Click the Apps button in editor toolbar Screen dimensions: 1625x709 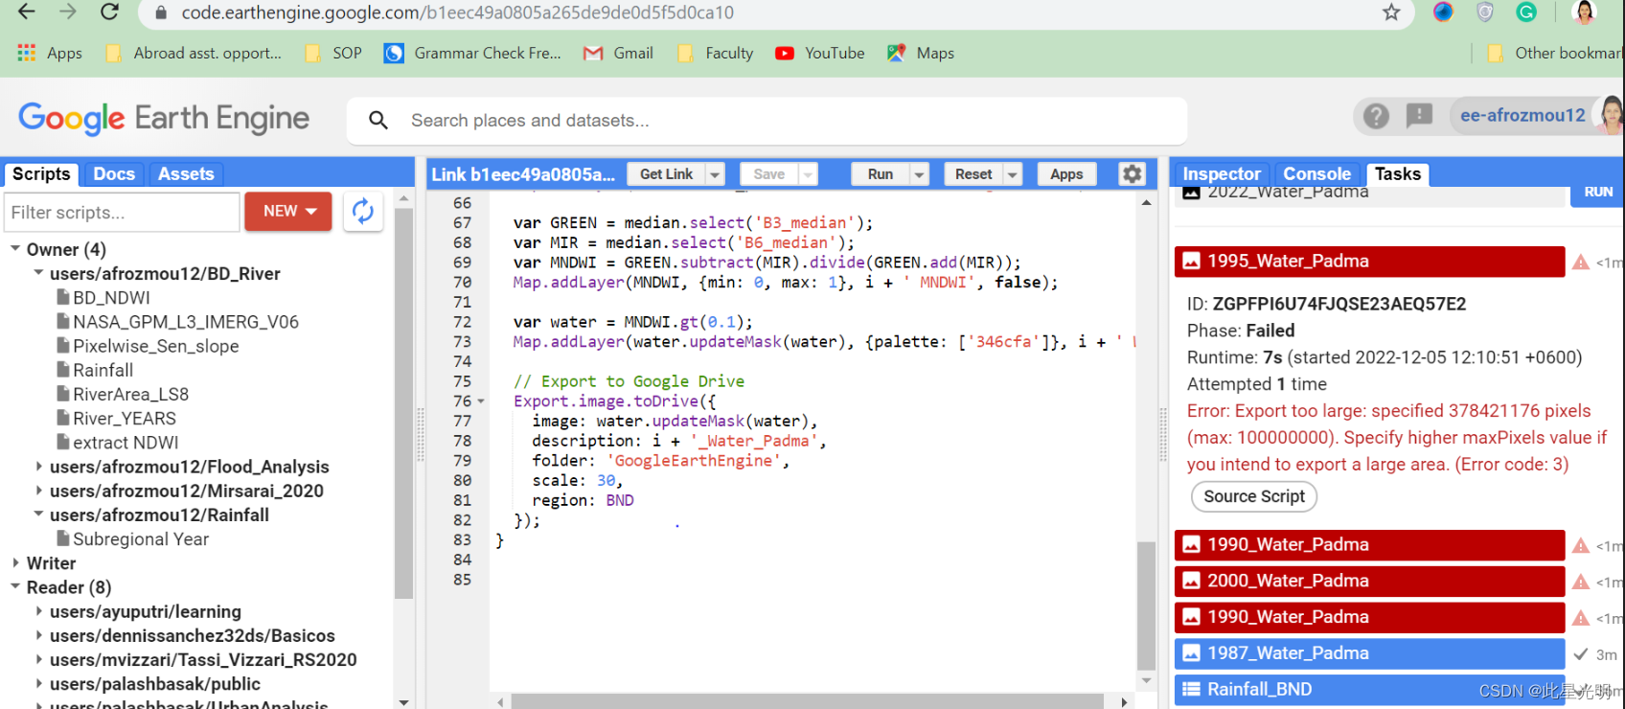[x=1066, y=174]
